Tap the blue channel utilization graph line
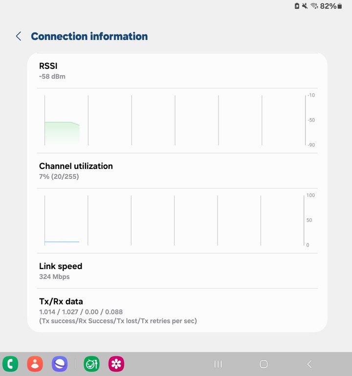 (x=62, y=242)
